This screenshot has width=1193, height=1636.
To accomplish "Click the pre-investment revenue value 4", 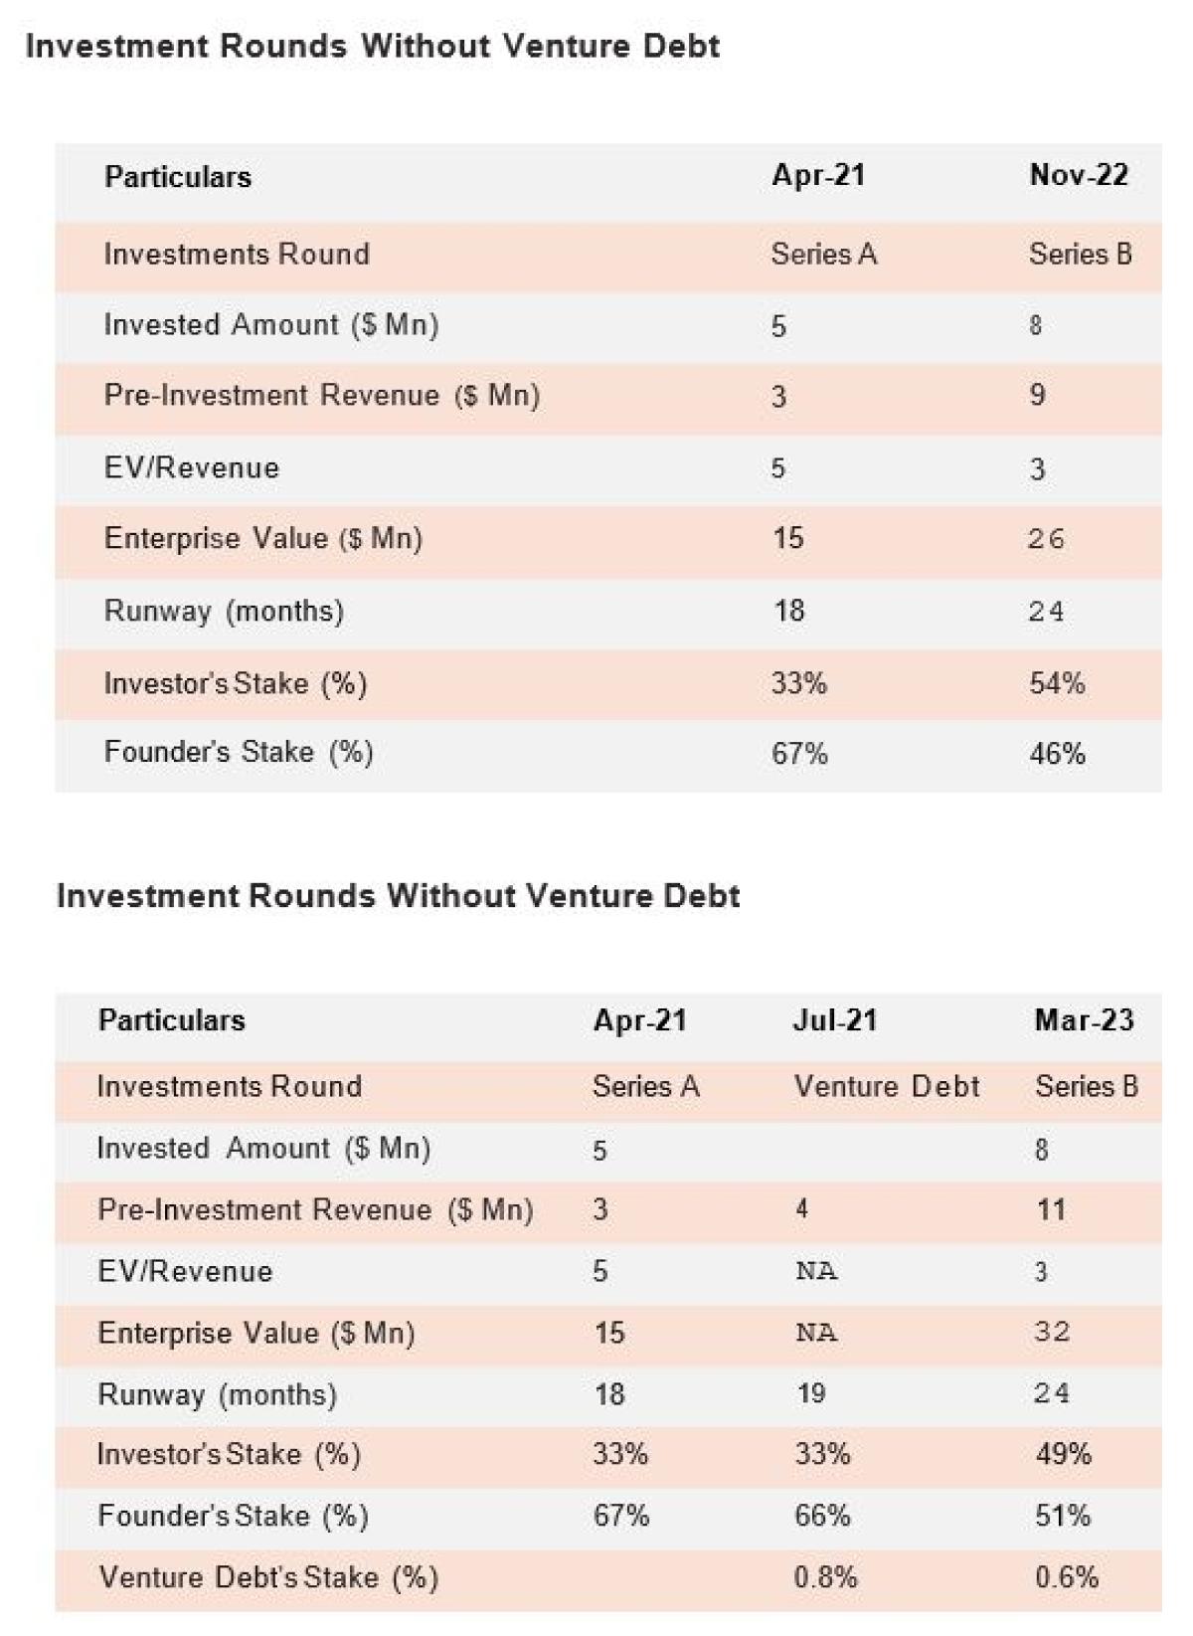I will click(801, 1210).
